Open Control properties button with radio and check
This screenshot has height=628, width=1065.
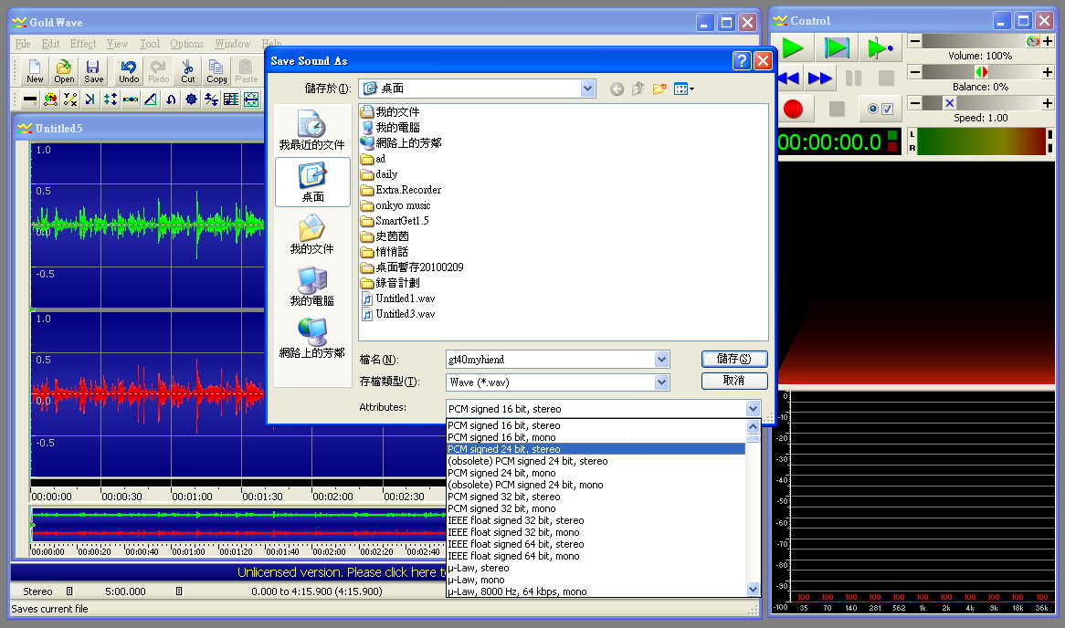coord(880,109)
